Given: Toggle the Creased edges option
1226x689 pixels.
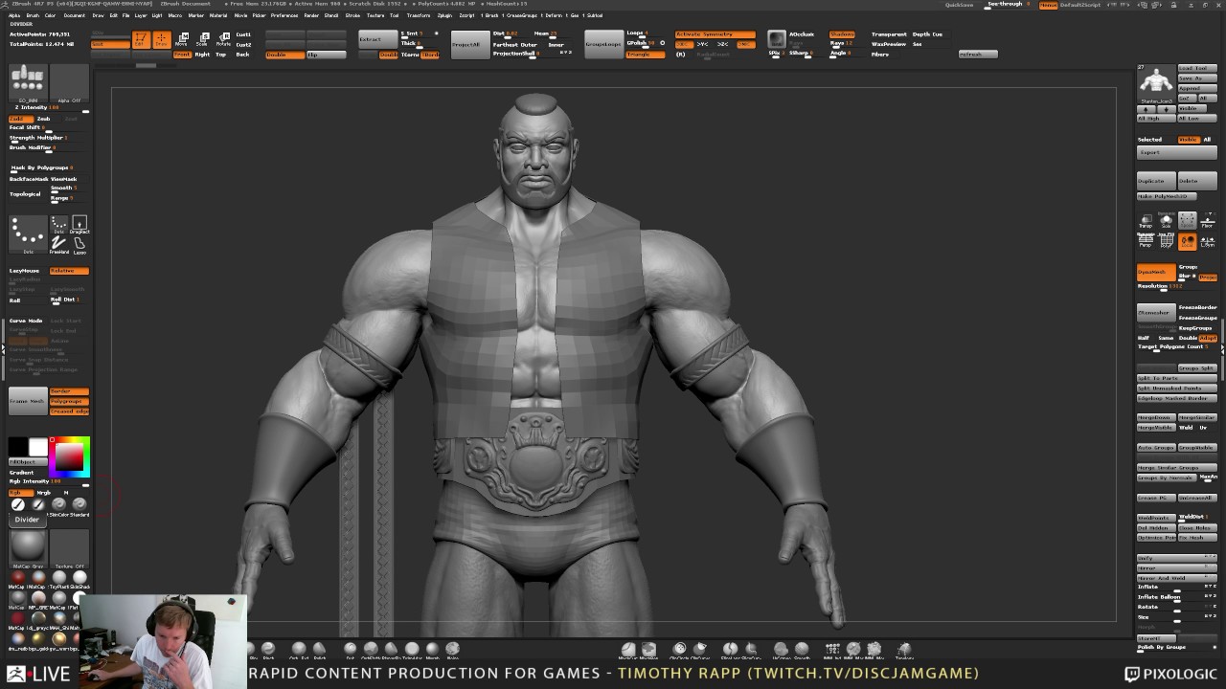Looking at the screenshot, I should point(69,411).
